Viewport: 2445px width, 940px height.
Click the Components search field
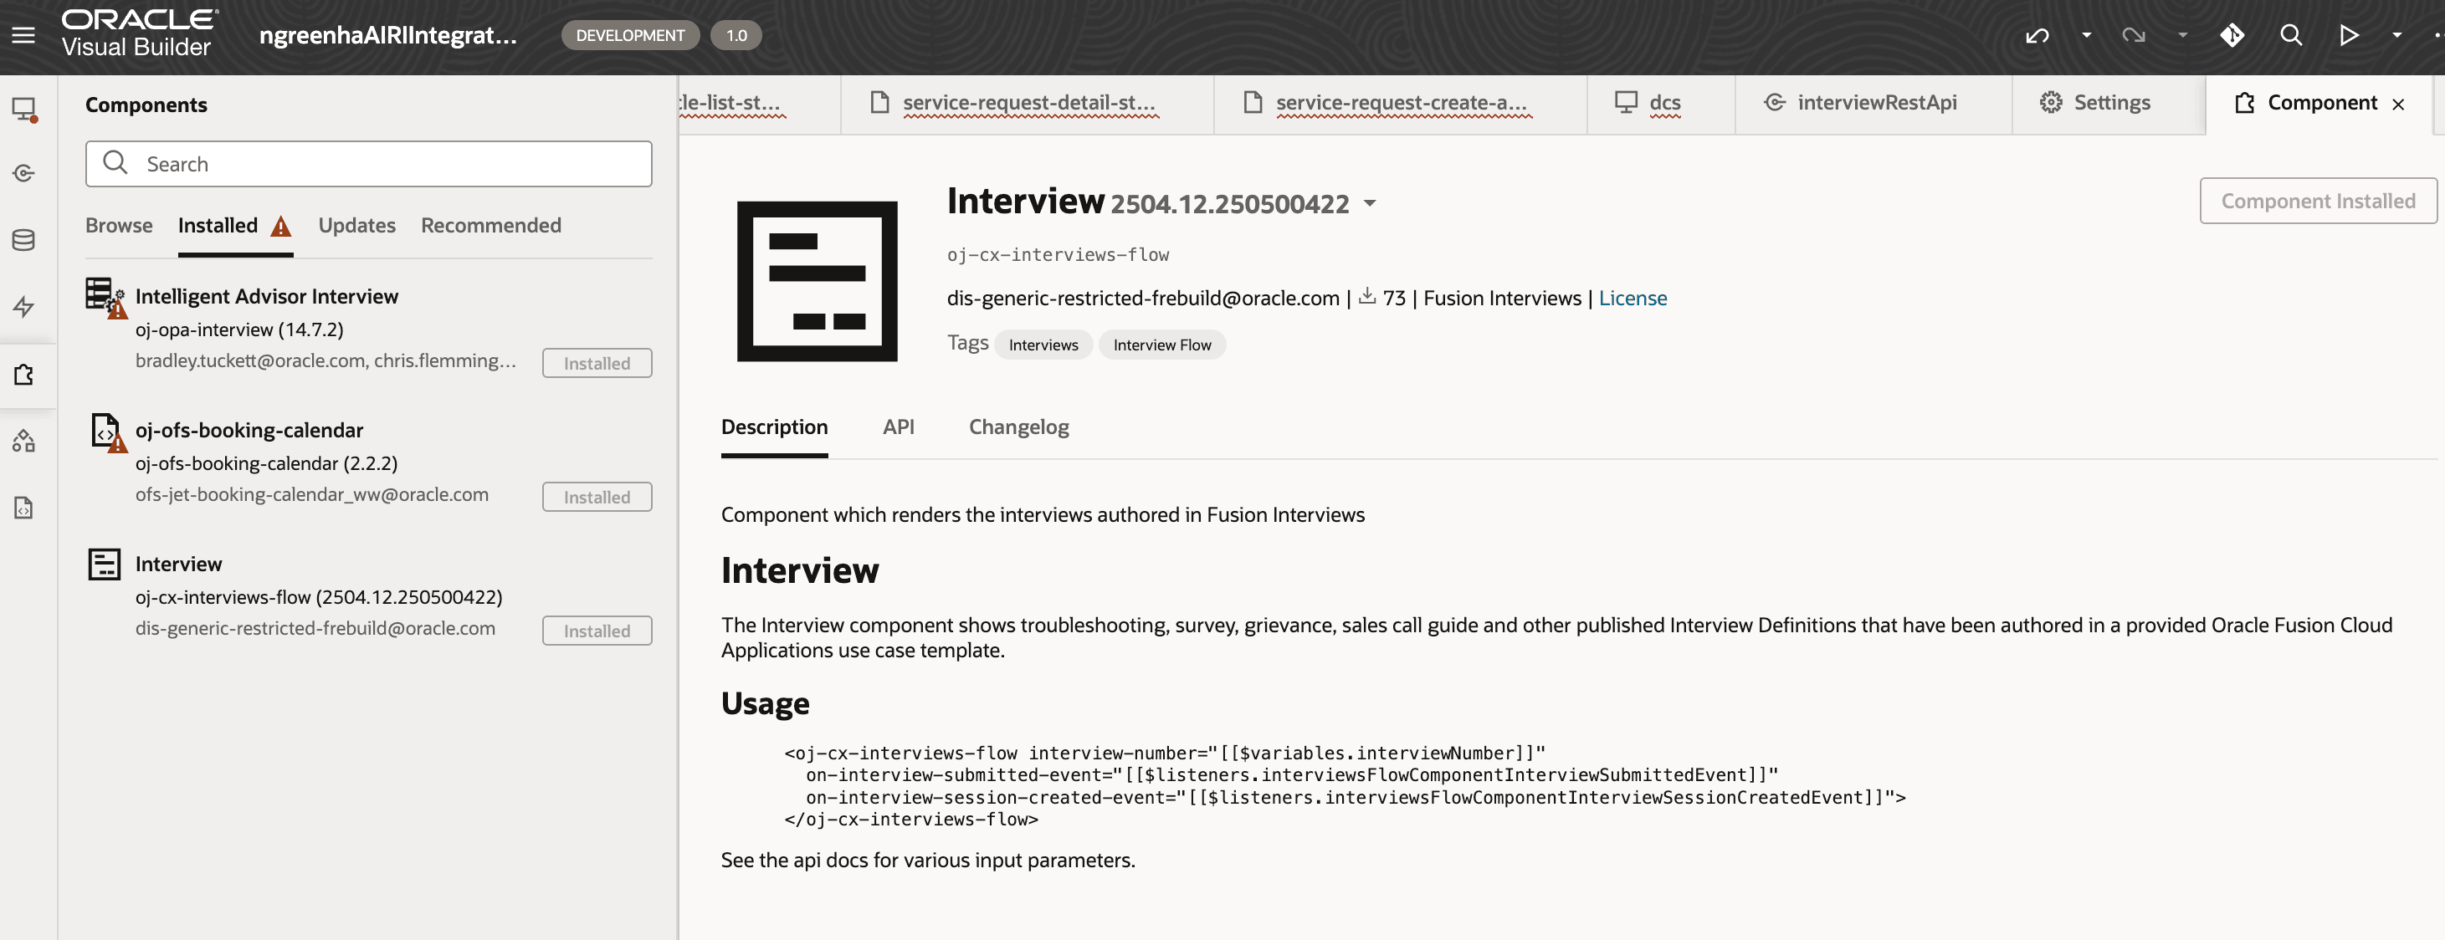pos(368,164)
